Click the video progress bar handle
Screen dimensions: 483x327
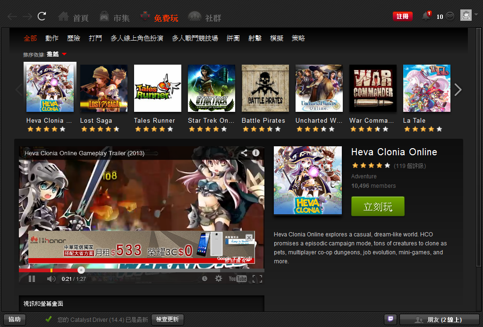click(81, 270)
